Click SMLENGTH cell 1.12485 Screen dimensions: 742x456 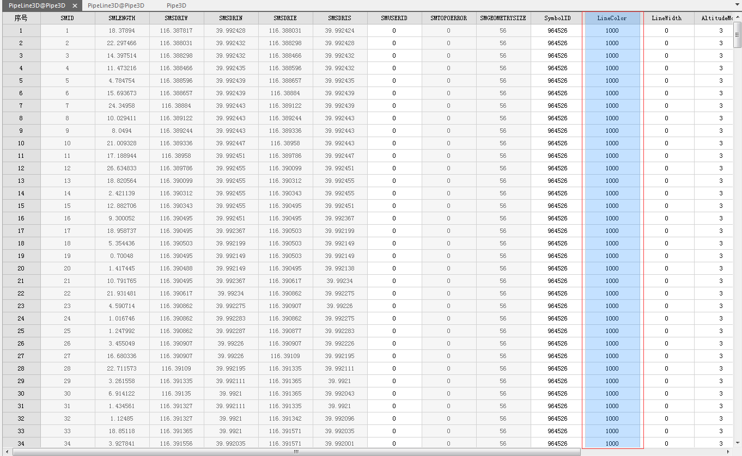tap(122, 418)
